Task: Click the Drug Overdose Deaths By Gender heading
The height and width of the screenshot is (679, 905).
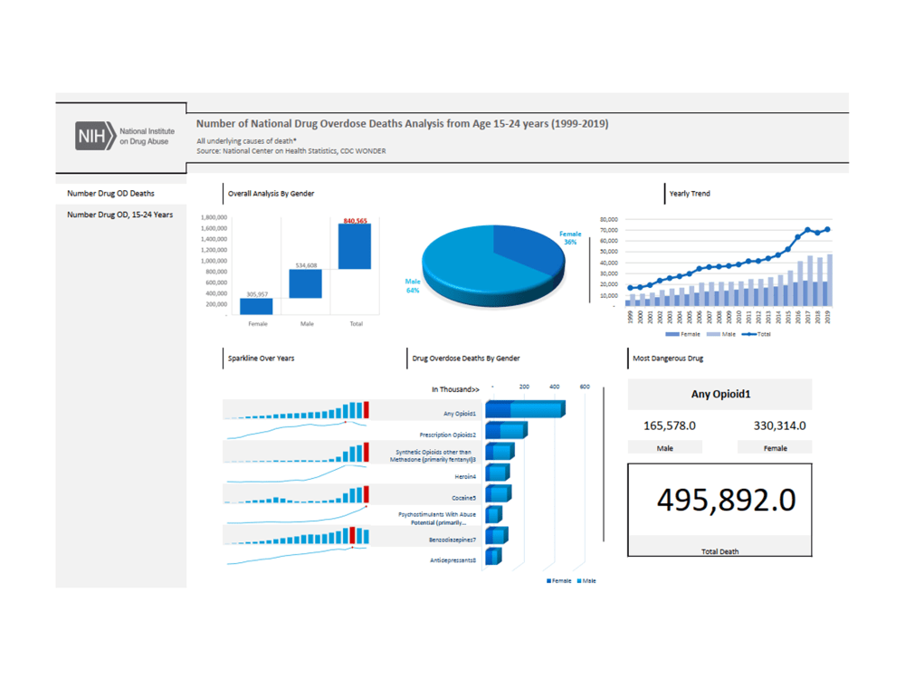Action: [466, 359]
